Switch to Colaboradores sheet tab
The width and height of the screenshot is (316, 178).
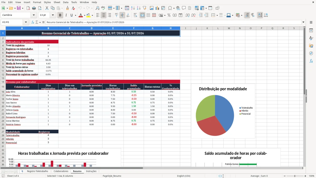[61, 171]
